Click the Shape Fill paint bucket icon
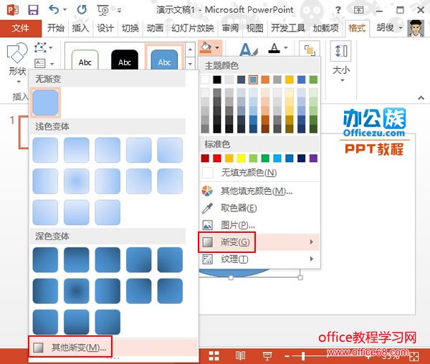 (206, 47)
